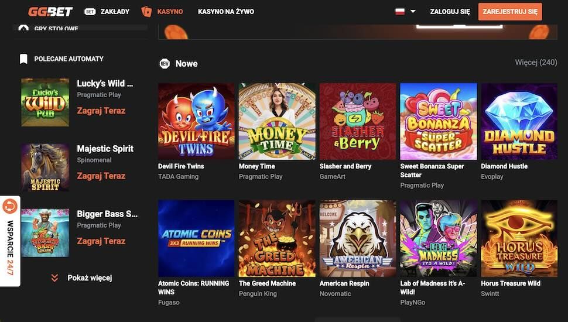Click the Polecane Automaty bookmark icon
Screen dimensions: 568x322
point(23,59)
